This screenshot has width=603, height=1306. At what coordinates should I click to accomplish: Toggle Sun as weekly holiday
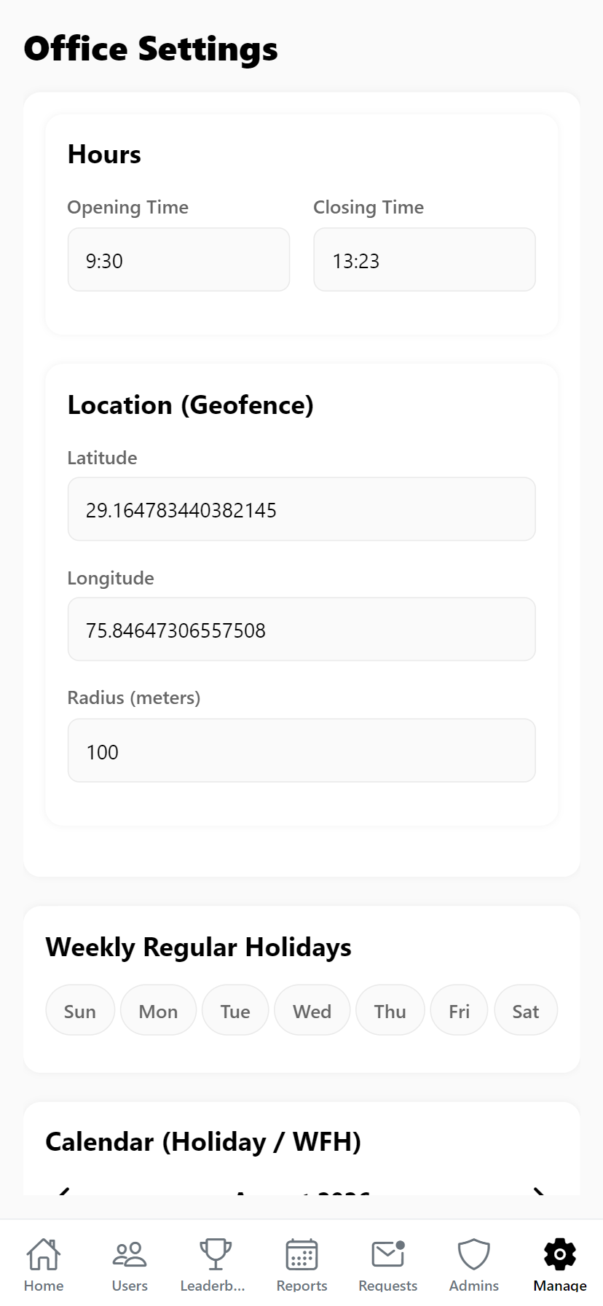[80, 1010]
